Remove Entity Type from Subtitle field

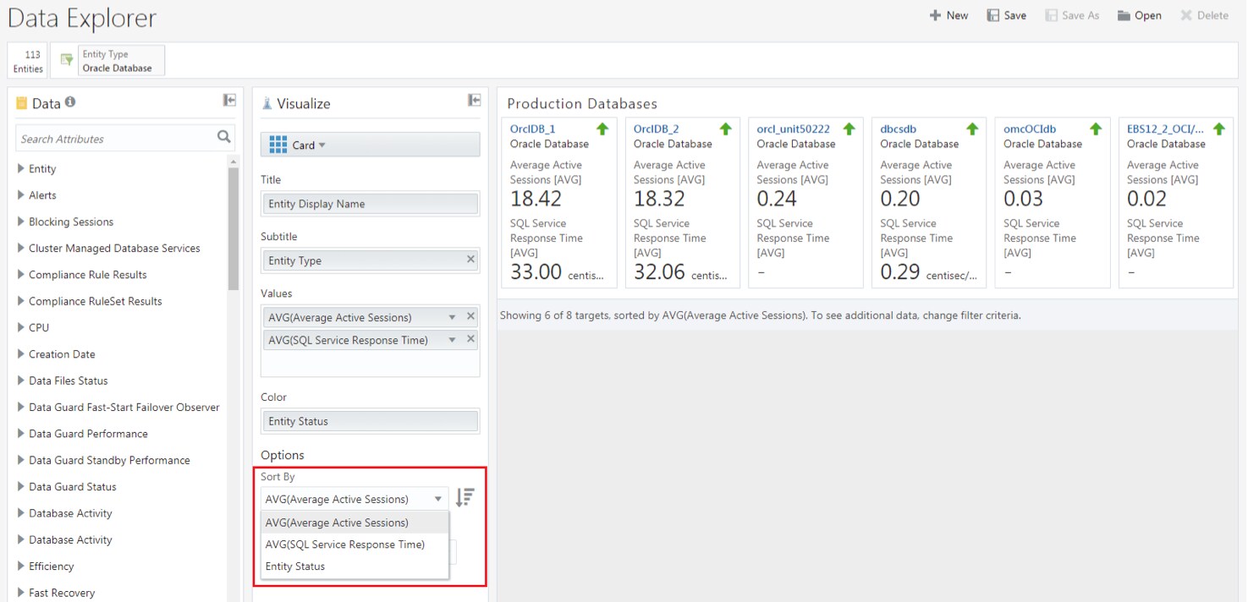[x=471, y=260]
